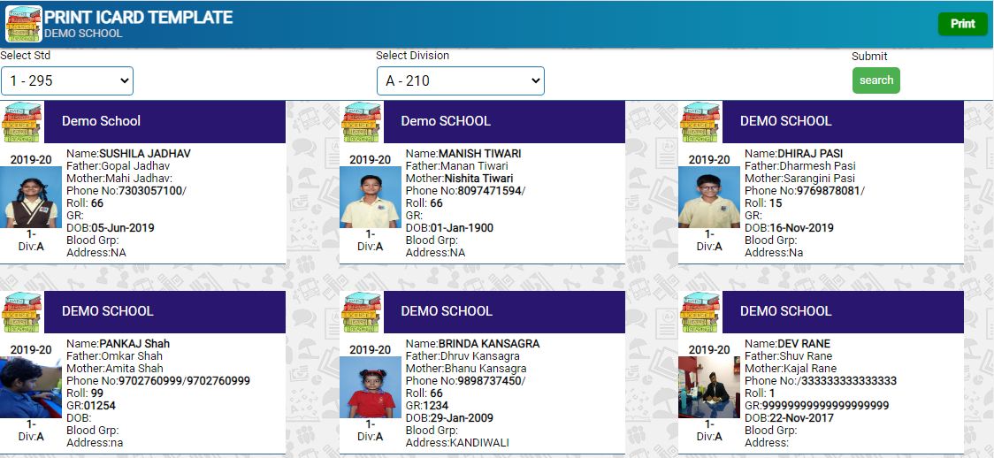Image resolution: width=994 pixels, height=458 pixels.
Task: Click the Print Icard Template page title
Action: (x=139, y=18)
